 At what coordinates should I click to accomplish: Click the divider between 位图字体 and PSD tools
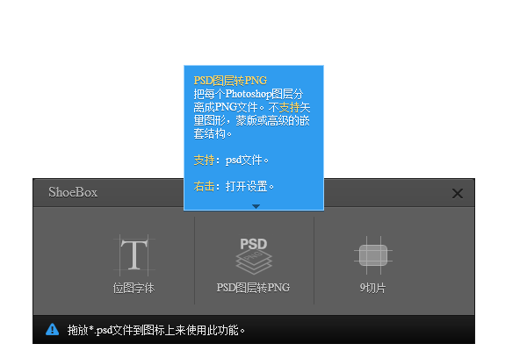pyautogui.click(x=194, y=261)
